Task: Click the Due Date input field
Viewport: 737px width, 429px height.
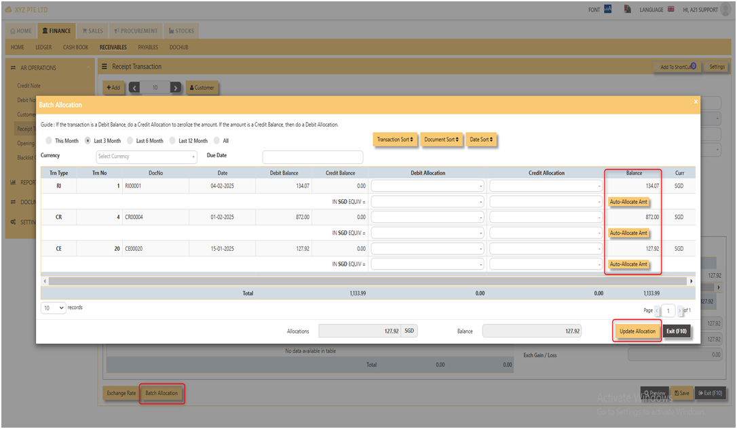Action: [x=313, y=157]
